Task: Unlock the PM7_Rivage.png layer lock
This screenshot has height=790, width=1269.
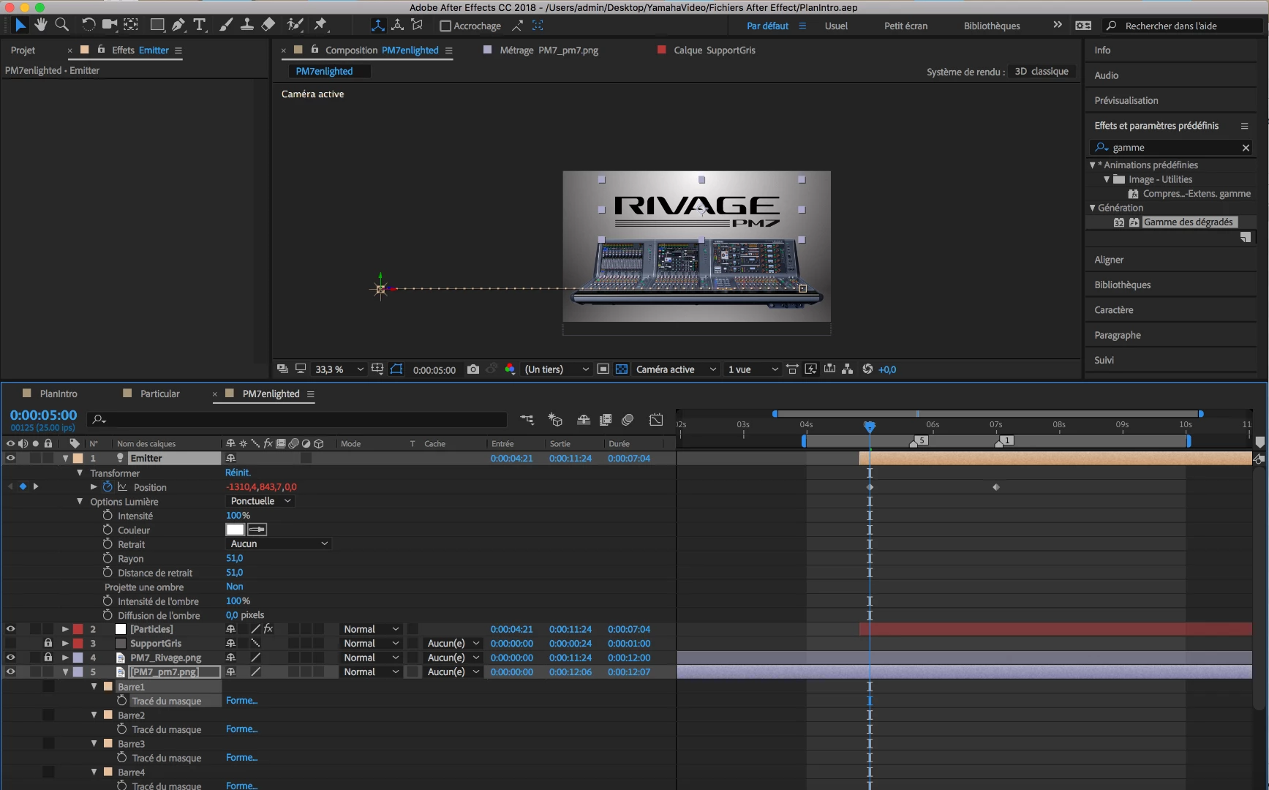Action: point(48,658)
